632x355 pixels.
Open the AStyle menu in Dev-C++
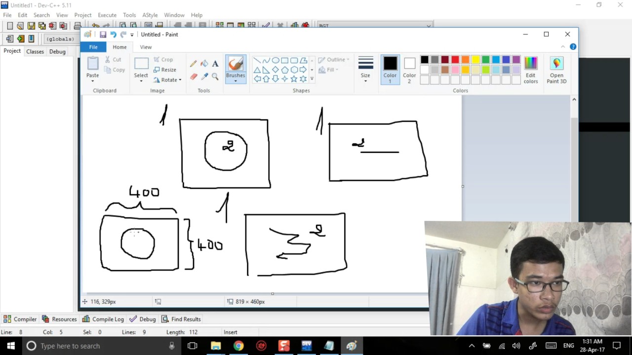click(x=150, y=15)
